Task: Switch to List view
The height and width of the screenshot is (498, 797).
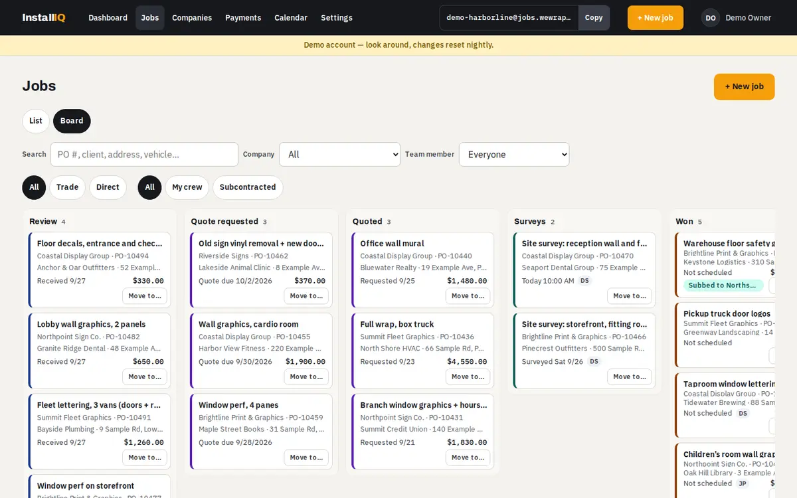Action: point(36,121)
